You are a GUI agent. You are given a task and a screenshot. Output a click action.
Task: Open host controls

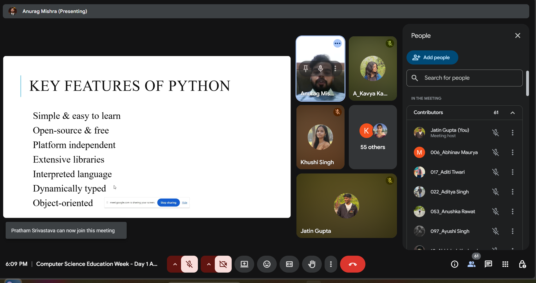coord(522,264)
